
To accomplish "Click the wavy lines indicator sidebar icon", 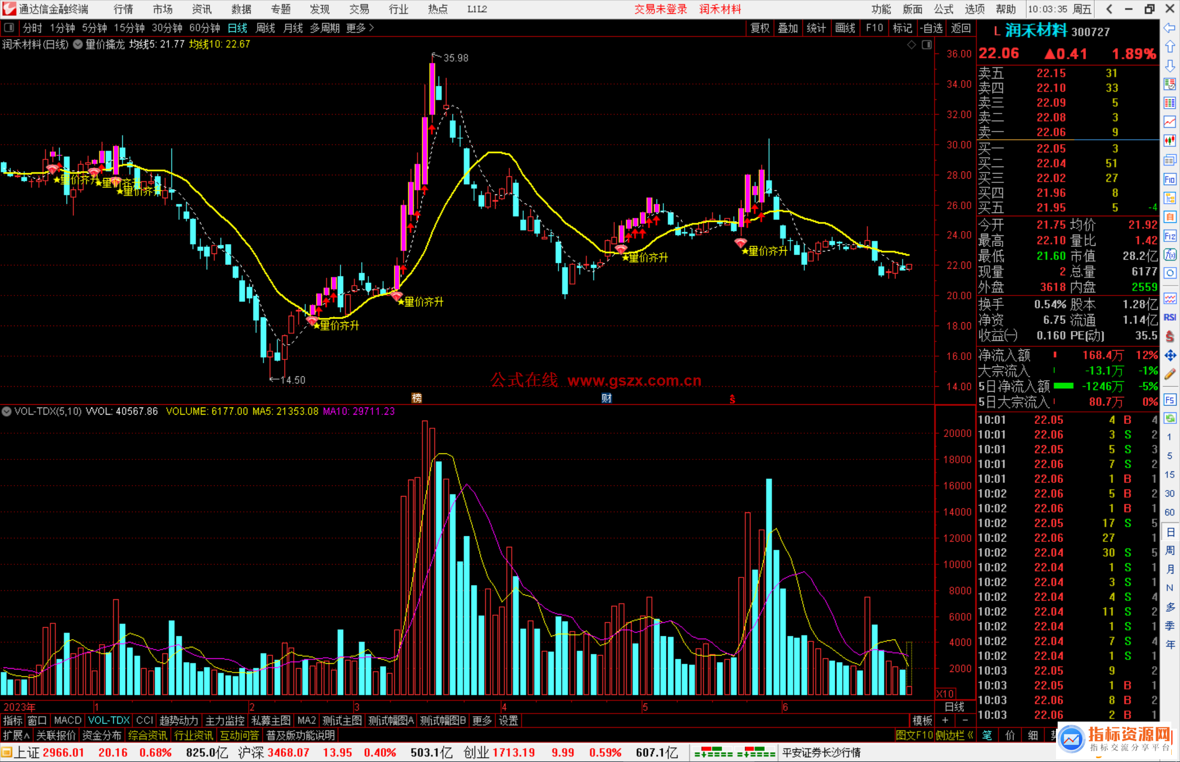I will 1170,298.
